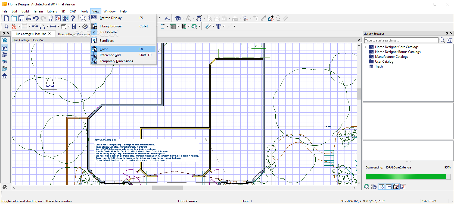Open Preferences wrench icon

click(x=51, y=18)
